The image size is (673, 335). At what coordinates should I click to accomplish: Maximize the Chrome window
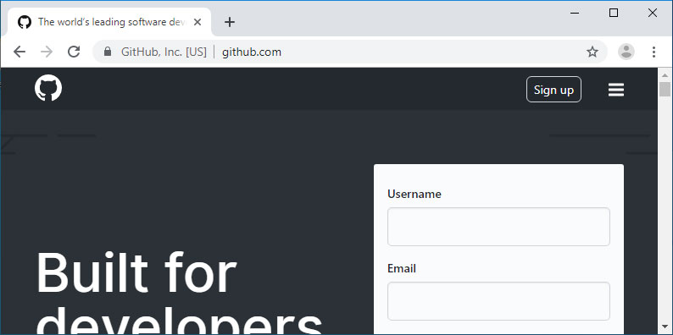click(x=614, y=13)
